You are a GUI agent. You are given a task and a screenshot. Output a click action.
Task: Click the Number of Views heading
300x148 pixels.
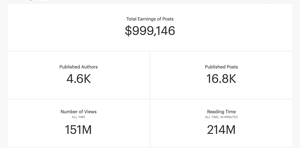pos(78,112)
